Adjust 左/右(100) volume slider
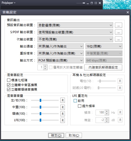This screenshot has height=141, width=131. click(45, 100)
